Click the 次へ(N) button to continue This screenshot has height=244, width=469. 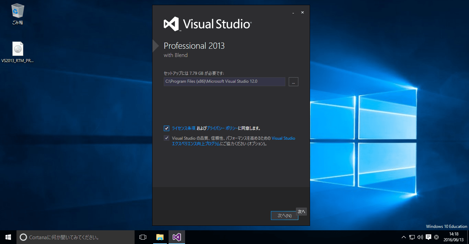pos(284,215)
